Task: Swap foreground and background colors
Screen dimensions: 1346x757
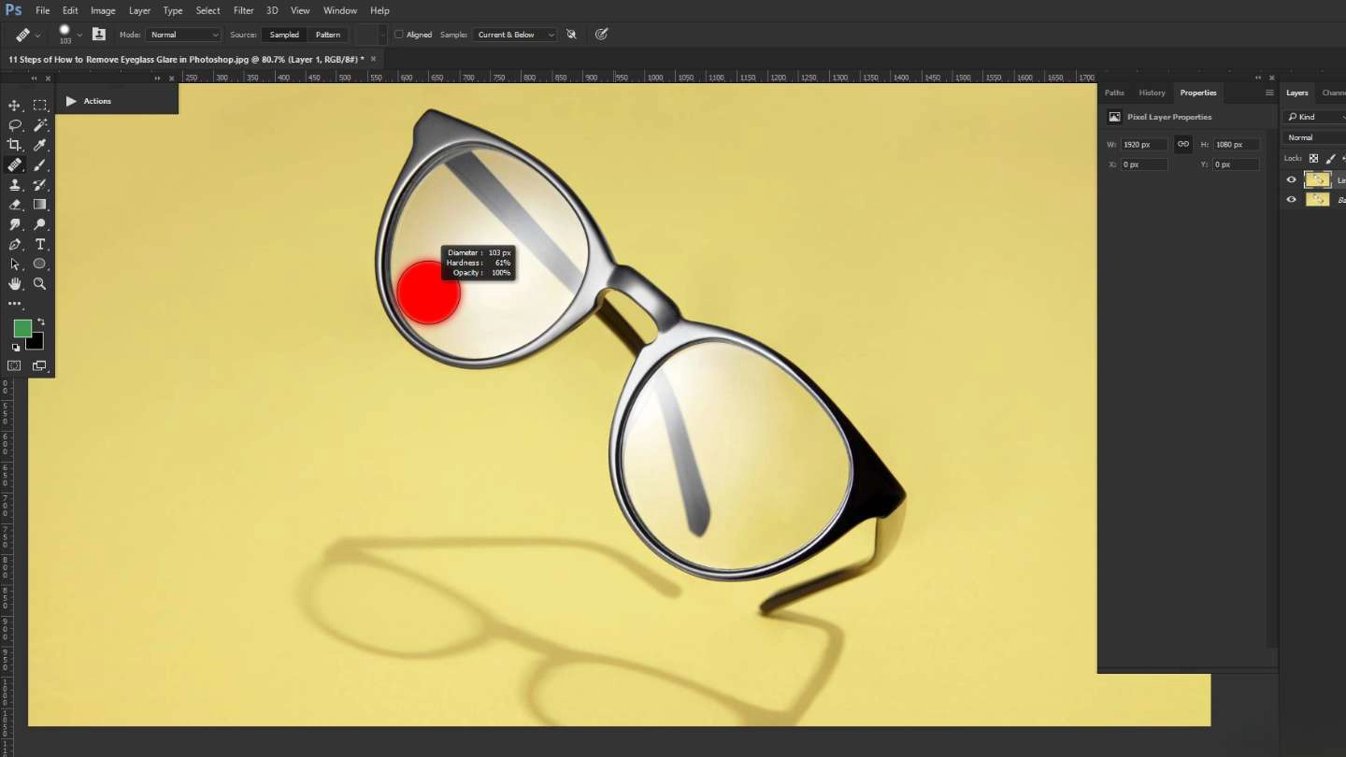Action: (x=40, y=322)
